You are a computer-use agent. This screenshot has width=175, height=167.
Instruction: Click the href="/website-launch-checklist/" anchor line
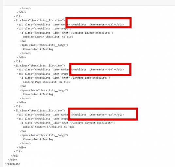point(67,33)
